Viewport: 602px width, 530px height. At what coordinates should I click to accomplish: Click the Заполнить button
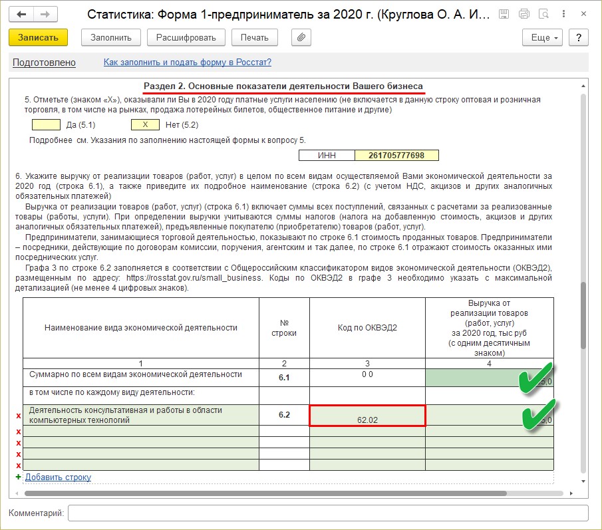pos(111,38)
